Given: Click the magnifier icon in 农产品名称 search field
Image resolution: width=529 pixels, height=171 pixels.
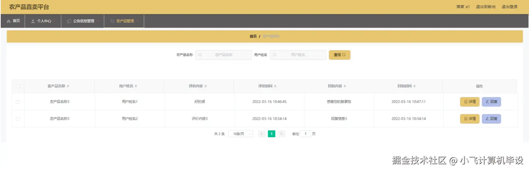Looking at the screenshot, I should pos(200,55).
